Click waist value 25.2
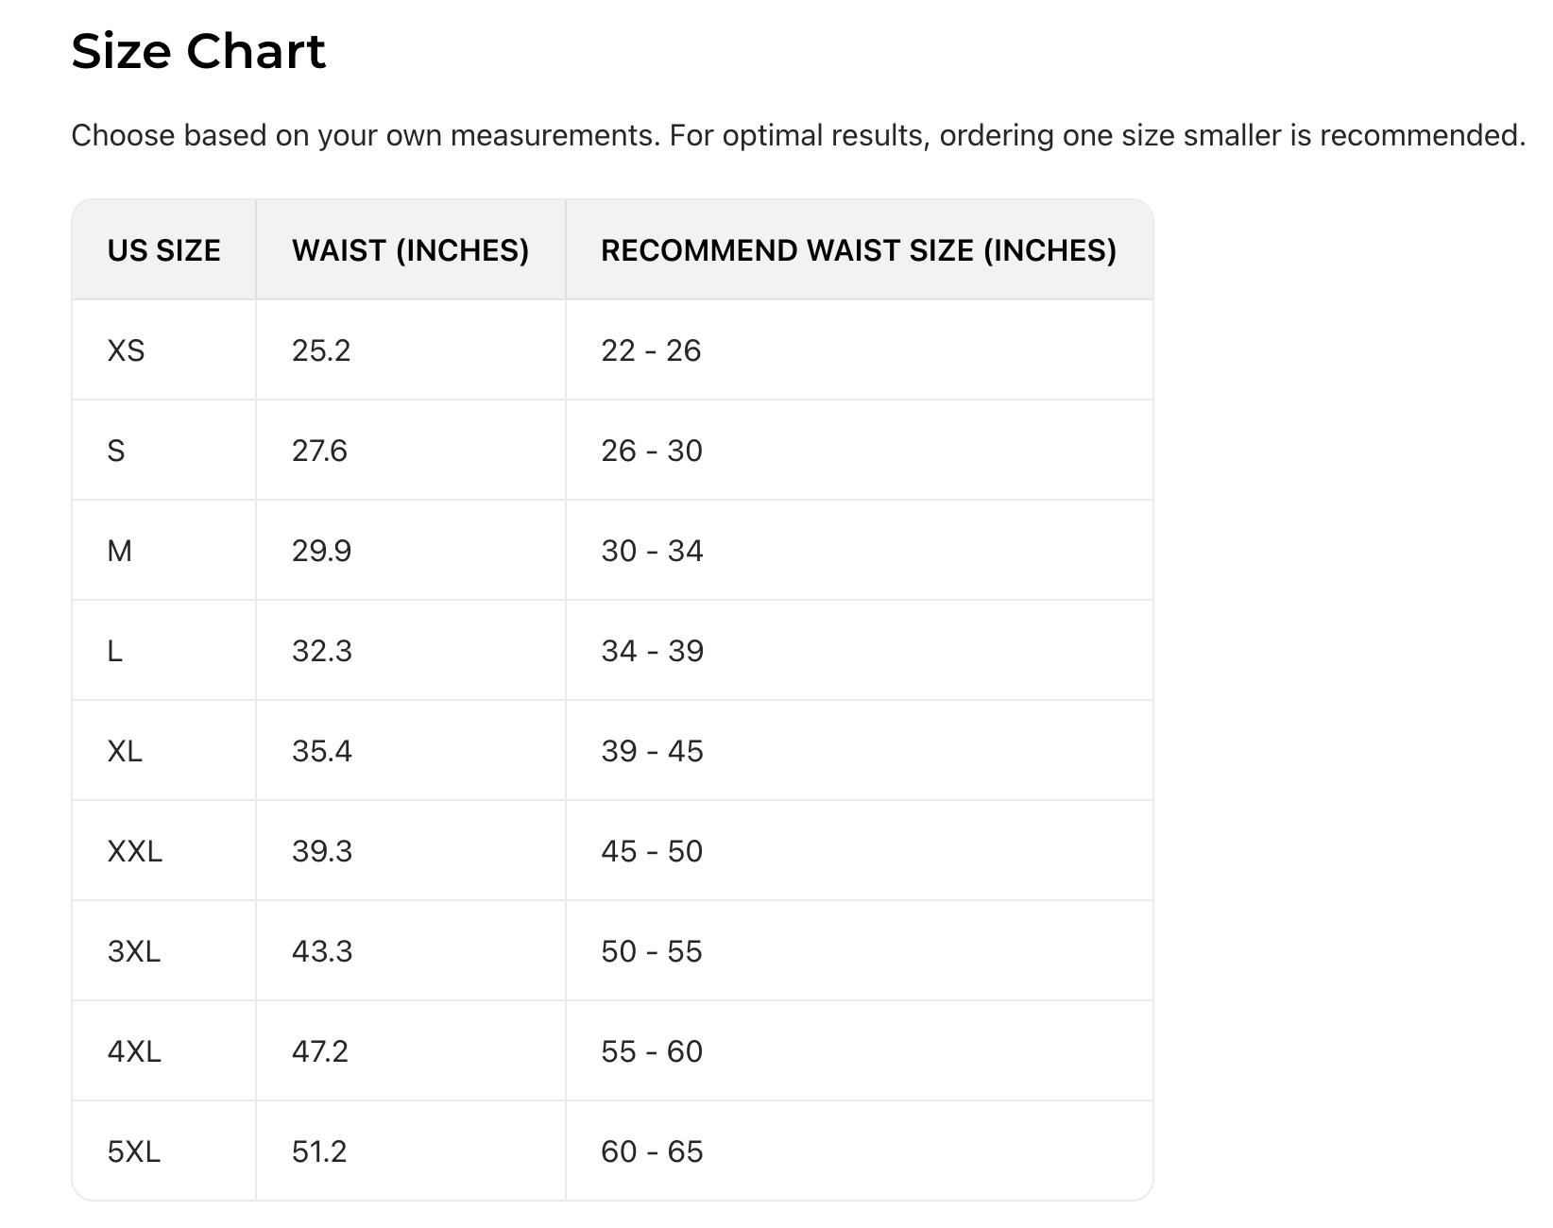 [321, 350]
